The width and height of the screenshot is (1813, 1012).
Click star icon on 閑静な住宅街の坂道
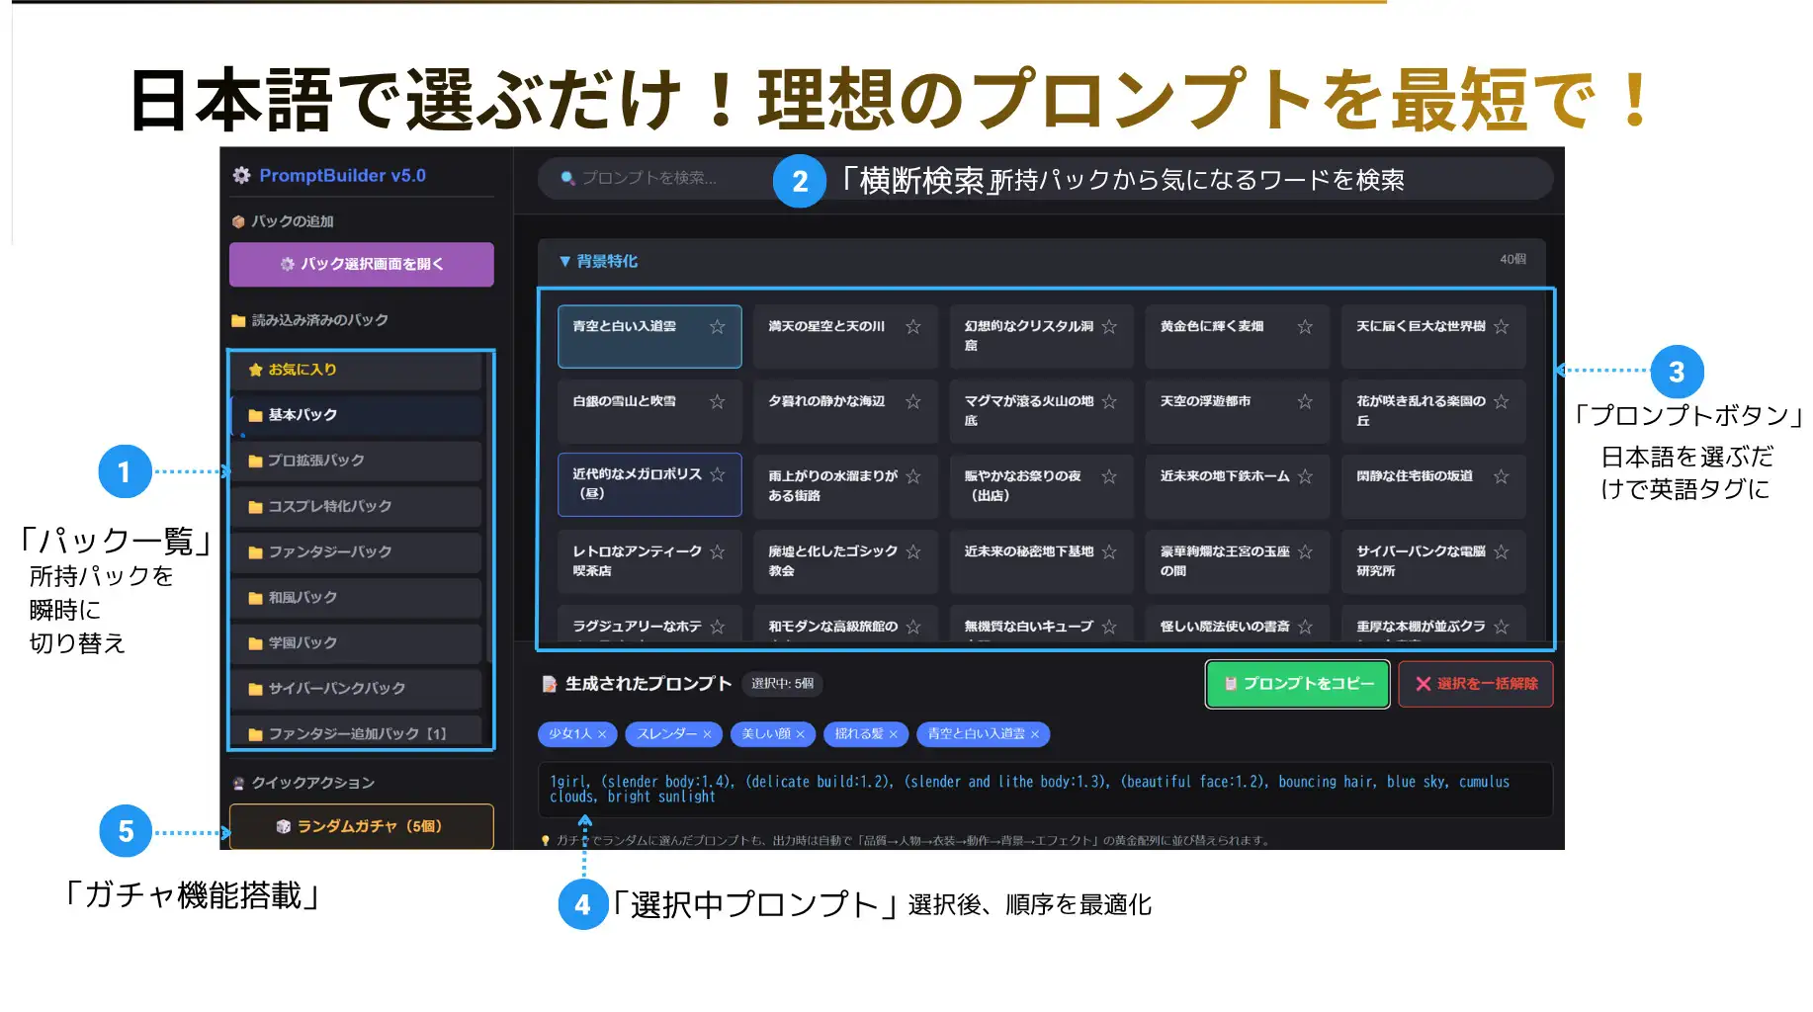click(1502, 477)
